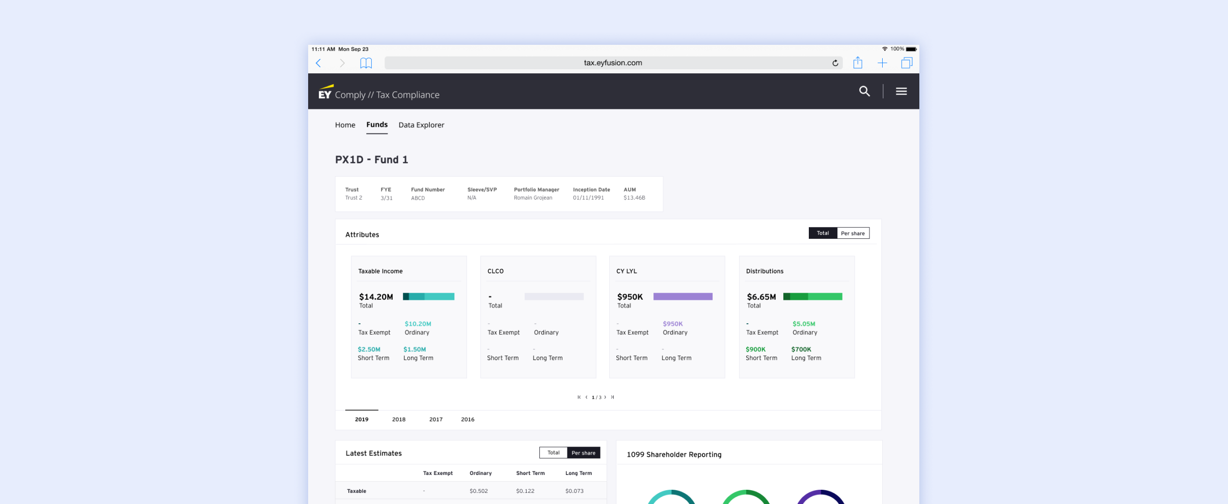
Task: Click the "Distributions" card title
Action: pos(765,271)
